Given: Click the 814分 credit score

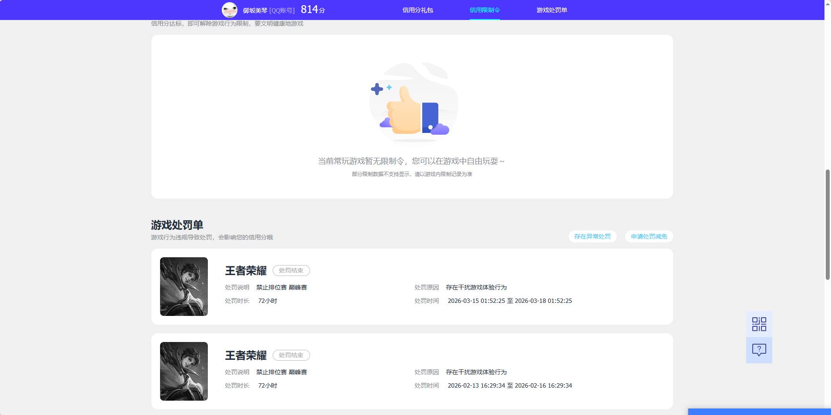Looking at the screenshot, I should click(313, 10).
